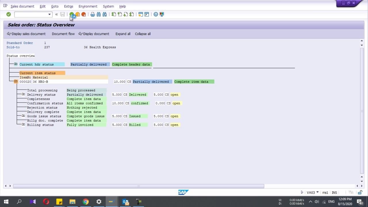Image resolution: width=368 pixels, height=207 pixels.
Task: Click the red Cancel icon
Action: click(x=84, y=14)
